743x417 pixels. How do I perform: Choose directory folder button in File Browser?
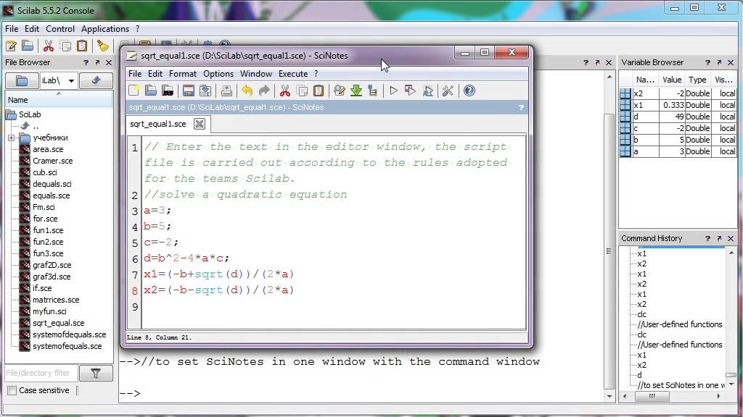tap(22, 80)
